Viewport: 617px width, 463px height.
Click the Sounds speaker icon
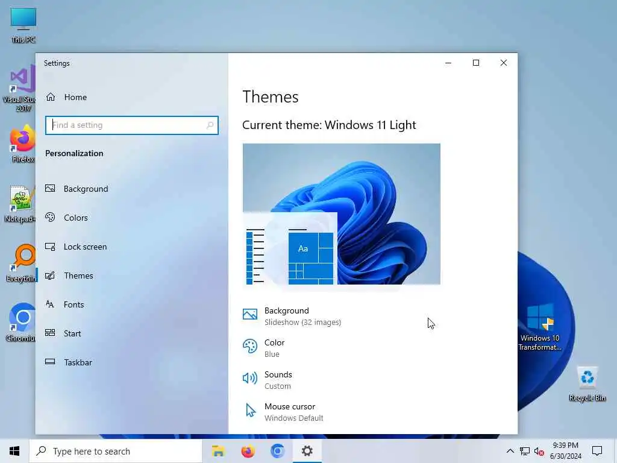(x=250, y=378)
